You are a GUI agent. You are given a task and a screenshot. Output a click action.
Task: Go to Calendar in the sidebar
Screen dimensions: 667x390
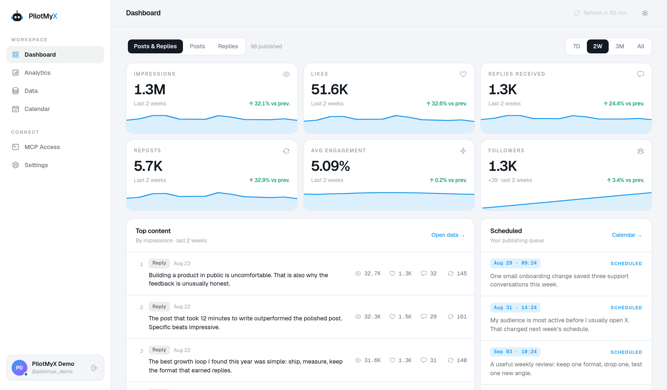pyautogui.click(x=55, y=109)
